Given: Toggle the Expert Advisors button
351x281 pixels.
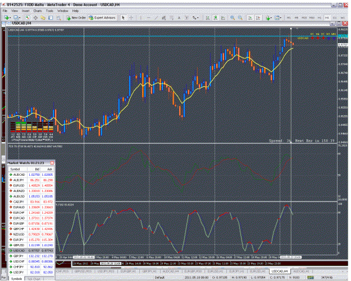Looking at the screenshot, I should tap(102, 17).
